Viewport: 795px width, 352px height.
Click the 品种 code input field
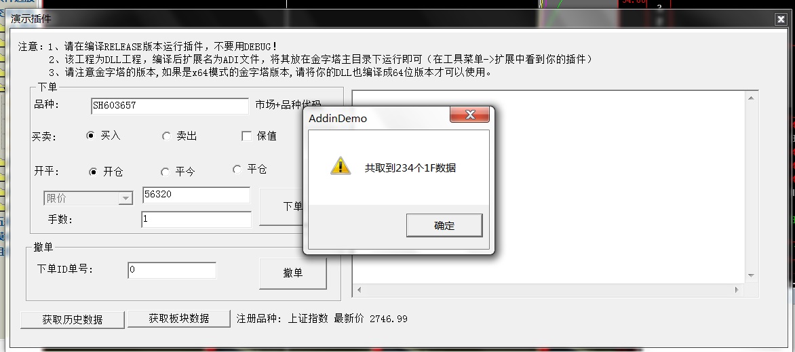[x=170, y=106]
